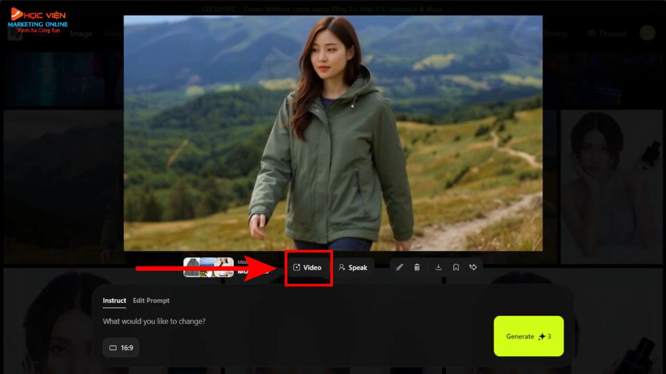View the Pricing page
The width and height of the screenshot is (666, 374).
555,33
